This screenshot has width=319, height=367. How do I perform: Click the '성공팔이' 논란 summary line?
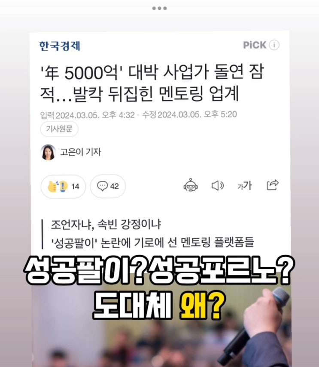(x=152, y=243)
